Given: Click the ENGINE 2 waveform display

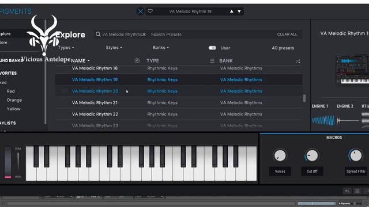Looking at the screenshot, I should (348, 121).
